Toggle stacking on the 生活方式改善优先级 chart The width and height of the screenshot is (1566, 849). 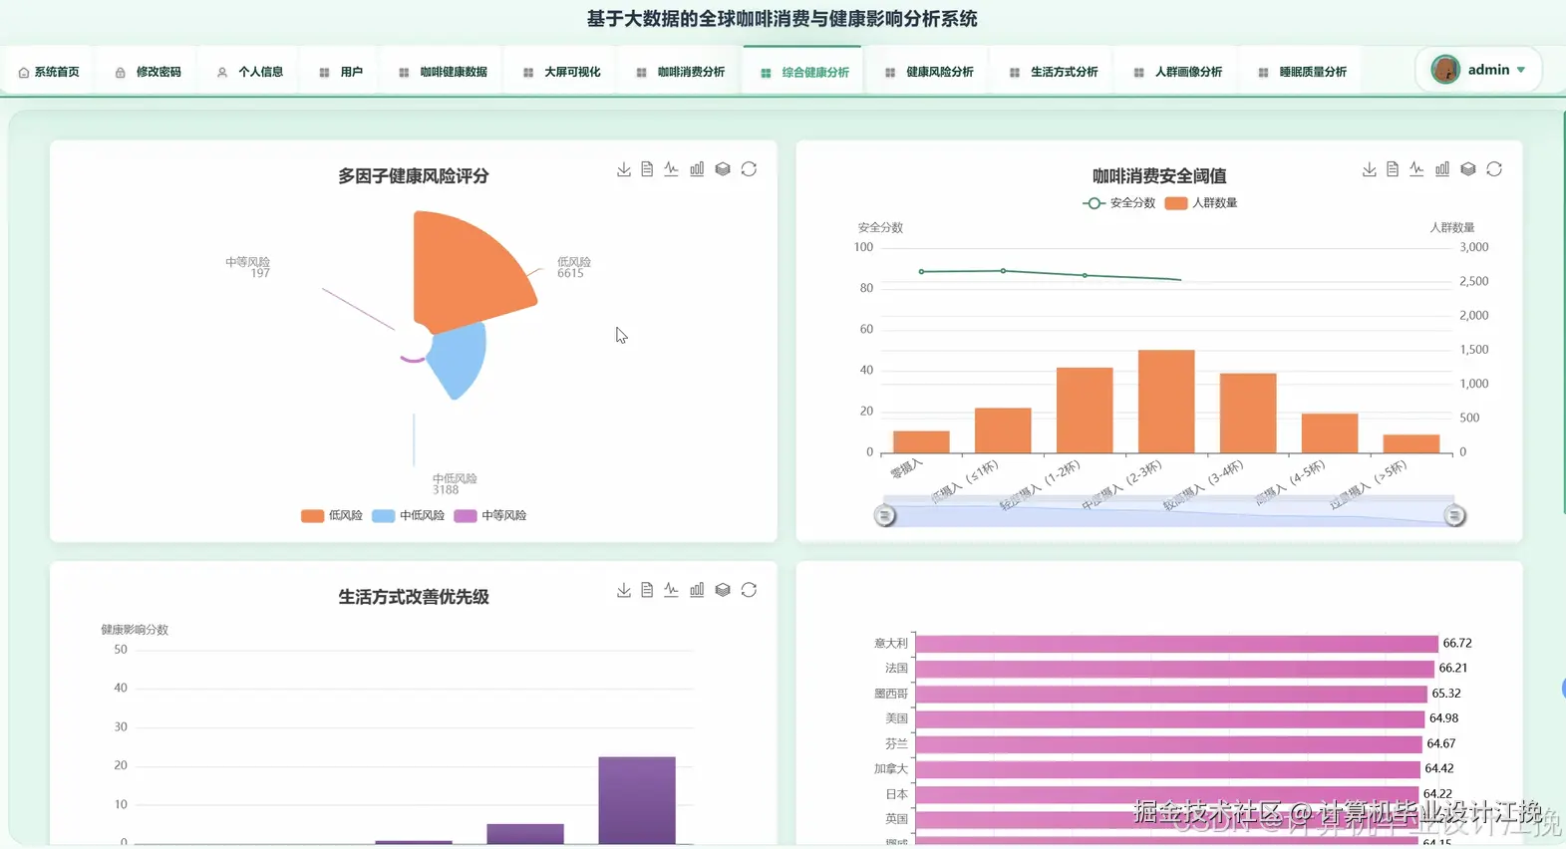tap(723, 590)
